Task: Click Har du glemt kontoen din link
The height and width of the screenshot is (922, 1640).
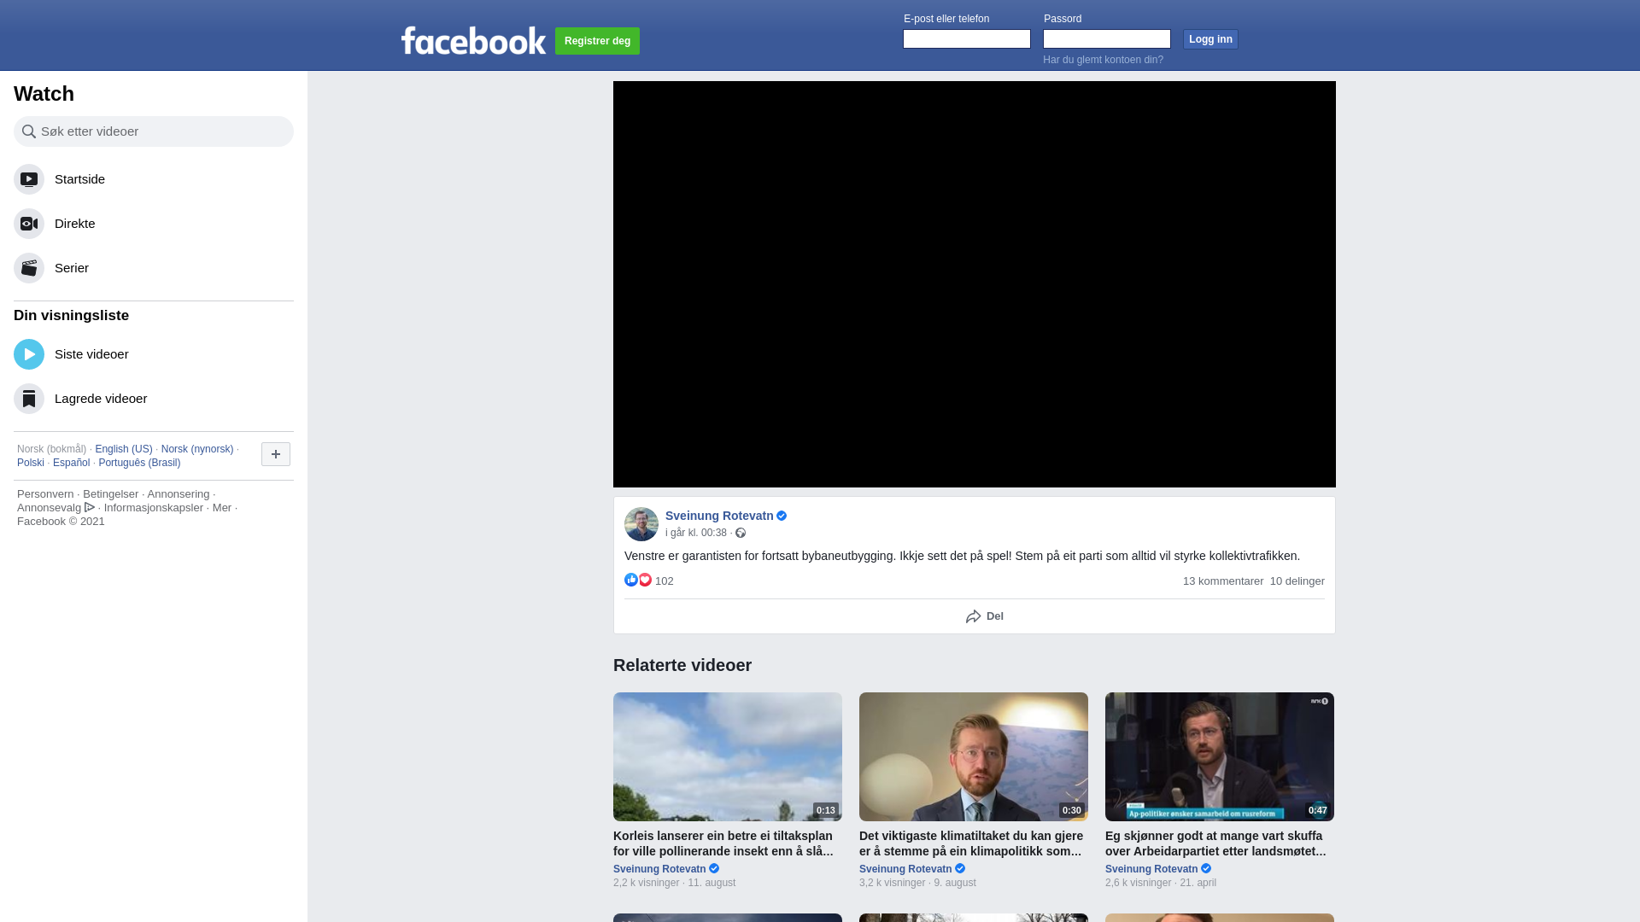Action: tap(1103, 60)
